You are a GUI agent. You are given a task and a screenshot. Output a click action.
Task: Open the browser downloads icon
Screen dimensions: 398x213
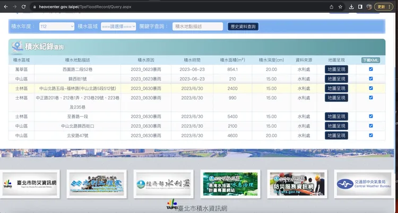pyautogui.click(x=351, y=7)
